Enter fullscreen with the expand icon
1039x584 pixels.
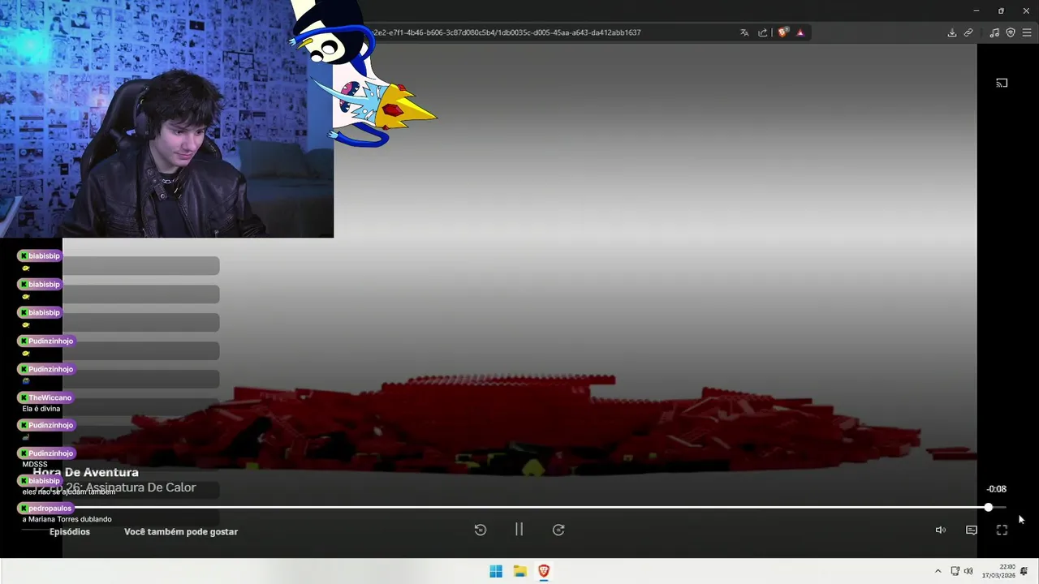[x=1002, y=530]
